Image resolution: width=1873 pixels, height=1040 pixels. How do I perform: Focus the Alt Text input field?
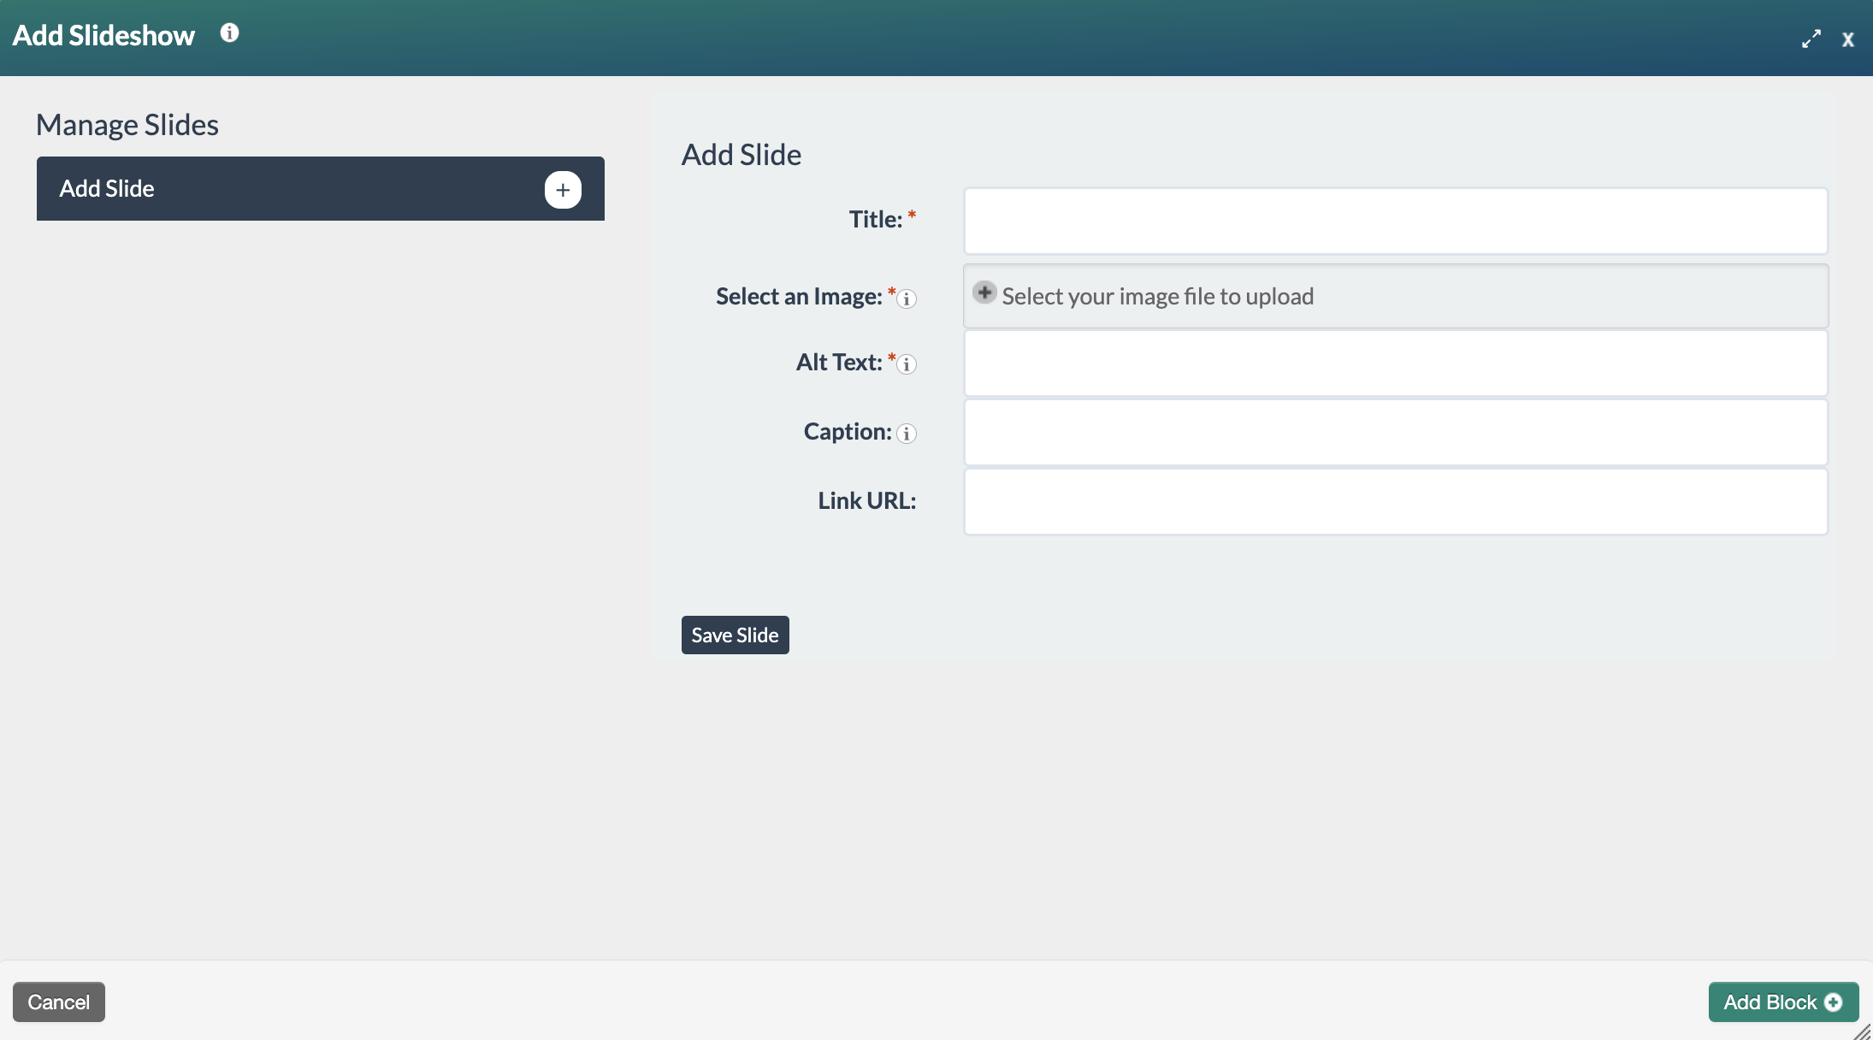(1396, 363)
